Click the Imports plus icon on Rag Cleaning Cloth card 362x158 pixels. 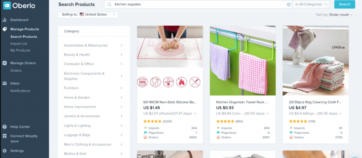click(x=291, y=128)
